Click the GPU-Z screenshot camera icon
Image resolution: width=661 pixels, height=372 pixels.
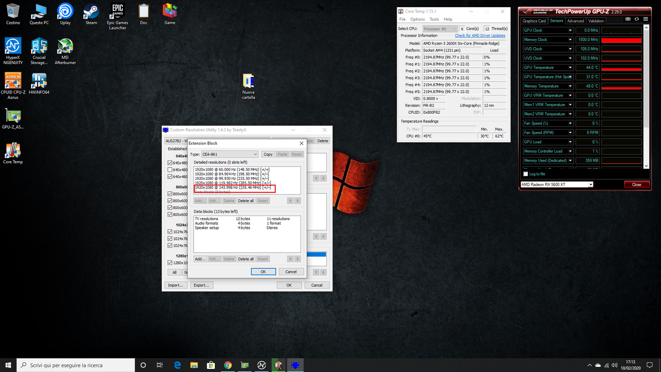click(627, 19)
